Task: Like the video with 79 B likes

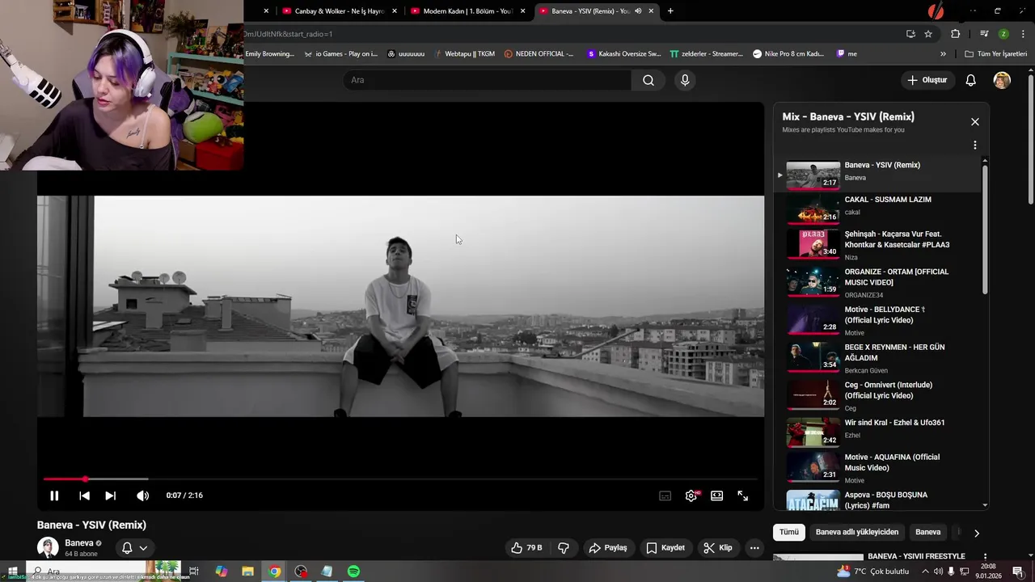Action: tap(526, 548)
